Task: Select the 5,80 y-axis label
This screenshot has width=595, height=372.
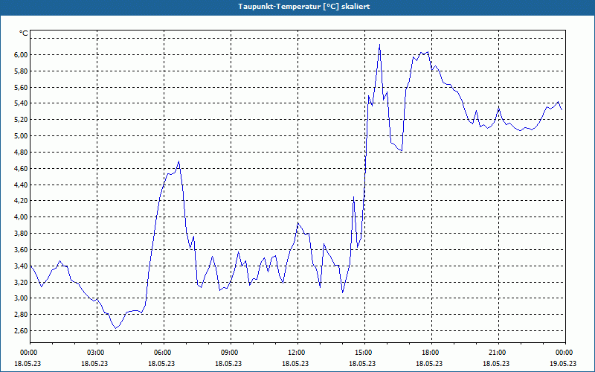Action: click(22, 71)
